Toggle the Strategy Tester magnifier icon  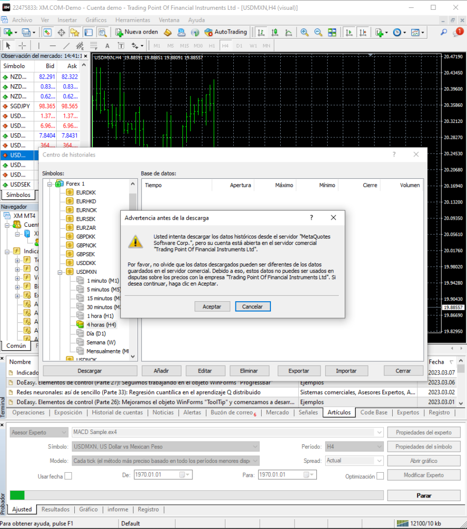coord(102,33)
